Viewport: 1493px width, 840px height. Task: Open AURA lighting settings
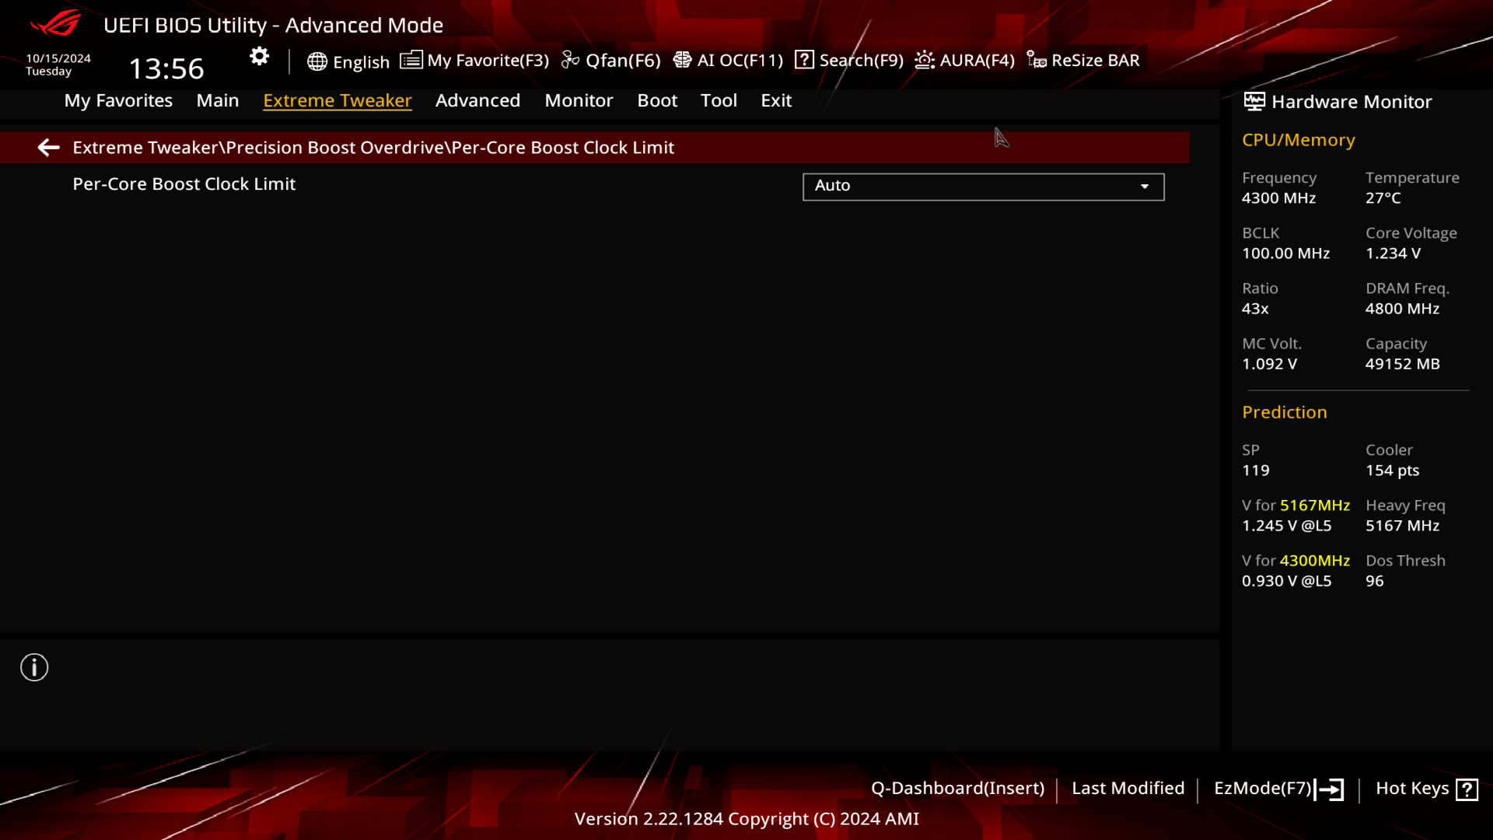click(963, 59)
